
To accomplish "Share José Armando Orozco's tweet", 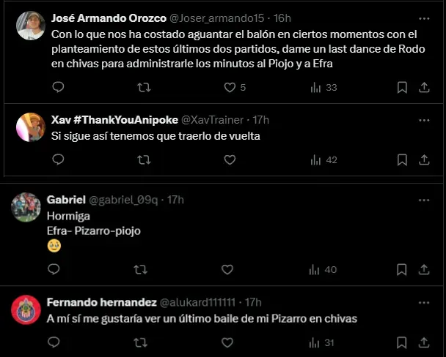I will (x=424, y=87).
